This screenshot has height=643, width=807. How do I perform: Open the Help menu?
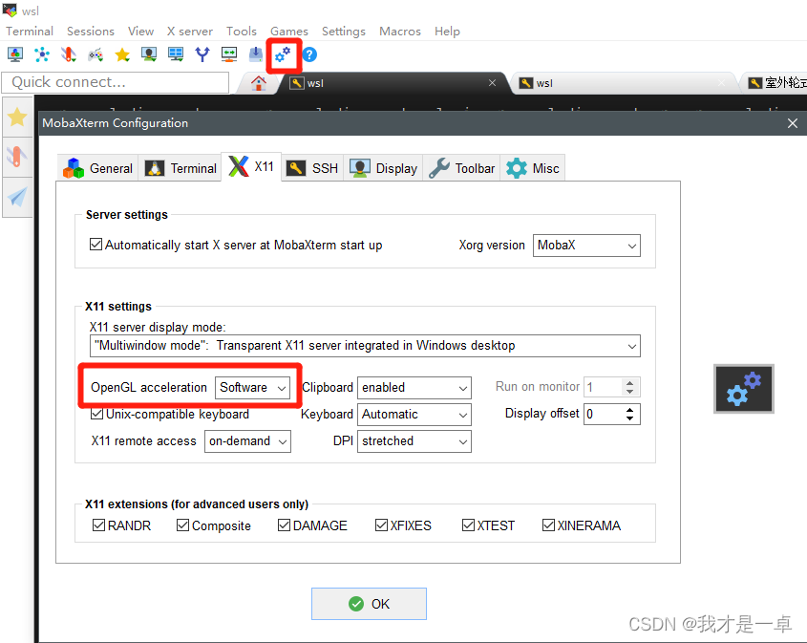click(x=447, y=32)
